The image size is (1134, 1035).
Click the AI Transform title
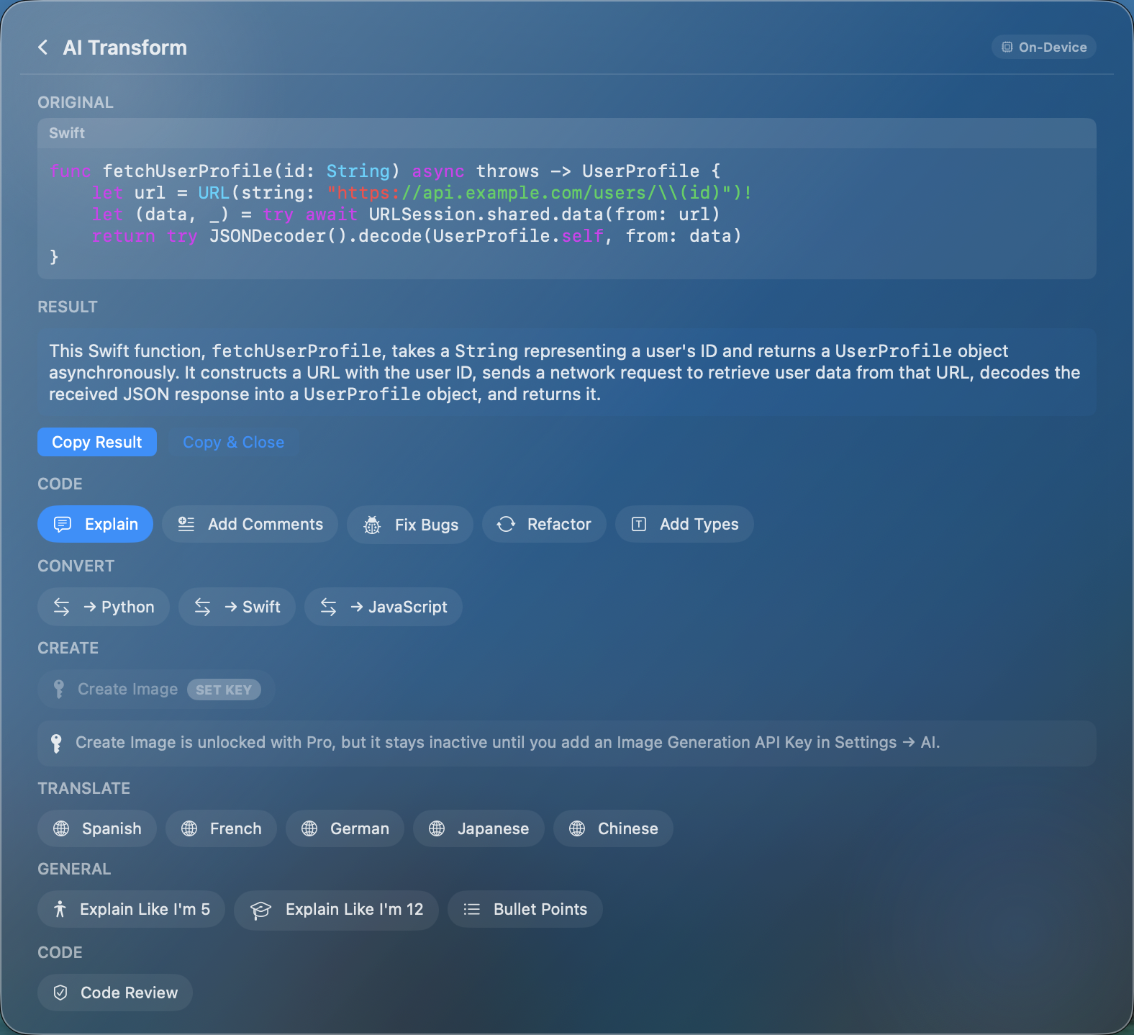tap(125, 48)
